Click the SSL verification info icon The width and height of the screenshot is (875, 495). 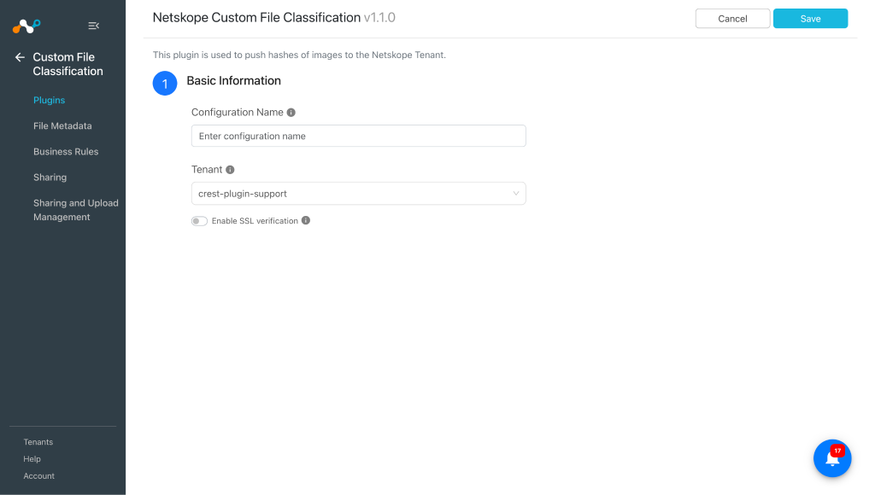(306, 221)
